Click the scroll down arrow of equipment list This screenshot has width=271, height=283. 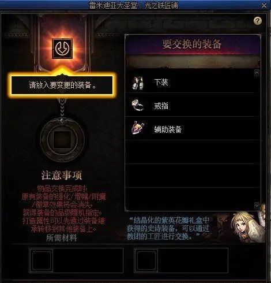tap(257, 206)
